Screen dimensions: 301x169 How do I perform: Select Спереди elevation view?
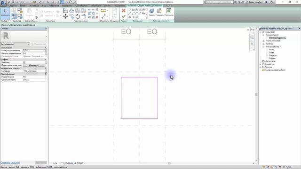coord(273,55)
